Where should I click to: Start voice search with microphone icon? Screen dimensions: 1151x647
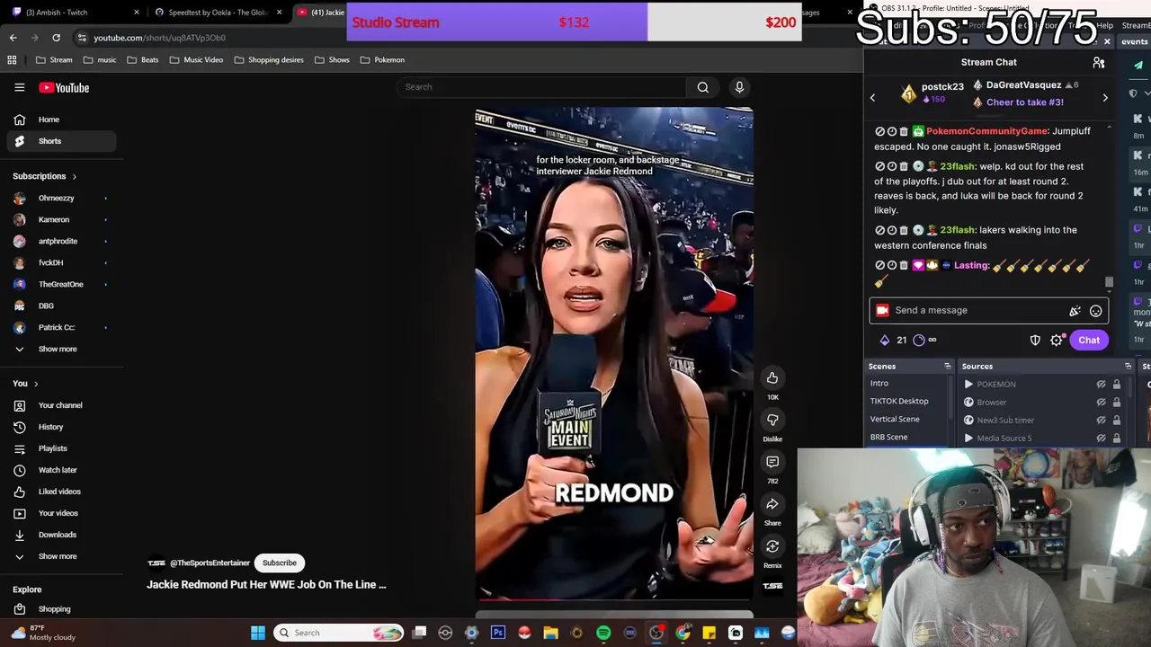[739, 87]
